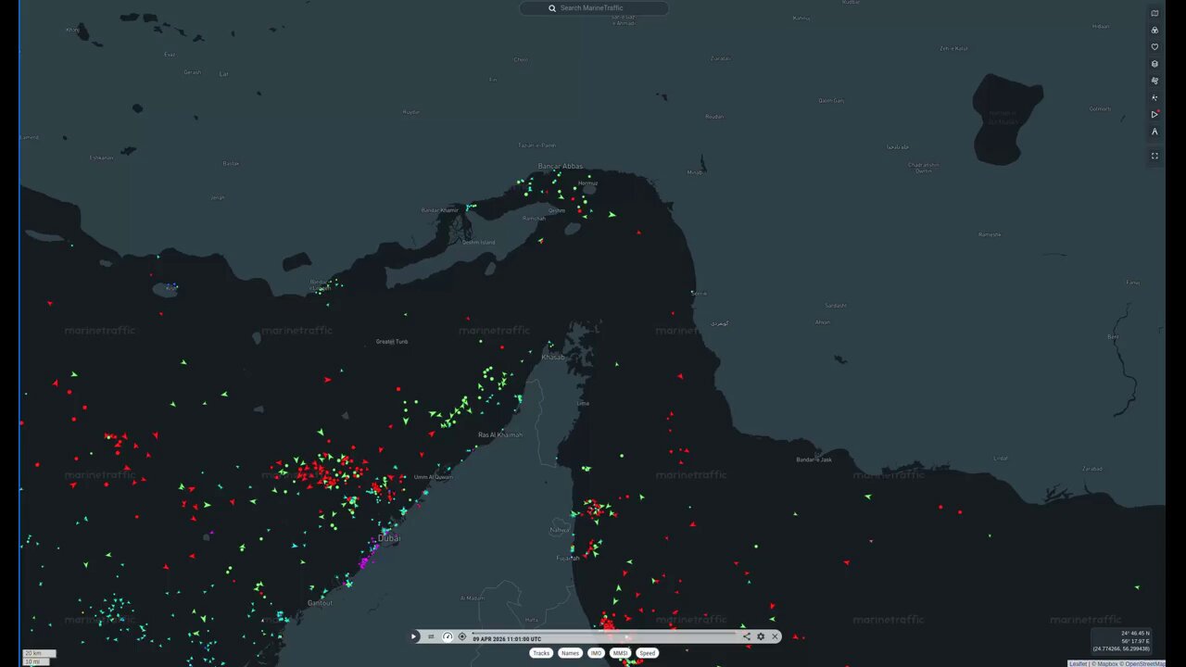Open the weather wind icon in sidebar
The height and width of the screenshot is (667, 1186).
(1154, 81)
